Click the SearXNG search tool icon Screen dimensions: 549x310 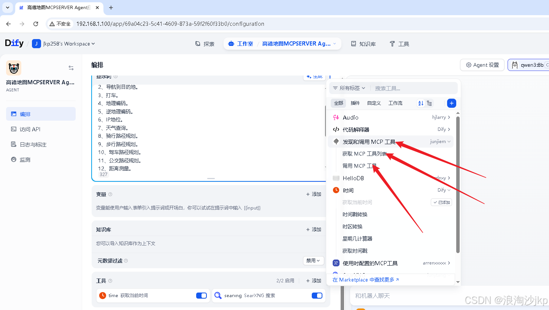tap(218, 296)
